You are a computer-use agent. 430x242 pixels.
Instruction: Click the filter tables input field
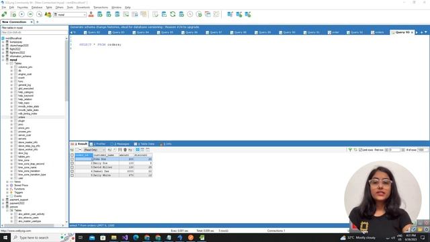pyautogui.click(x=34, y=32)
